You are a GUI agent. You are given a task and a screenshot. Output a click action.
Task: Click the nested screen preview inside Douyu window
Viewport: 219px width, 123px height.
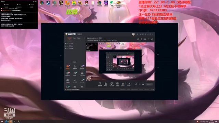120,61
